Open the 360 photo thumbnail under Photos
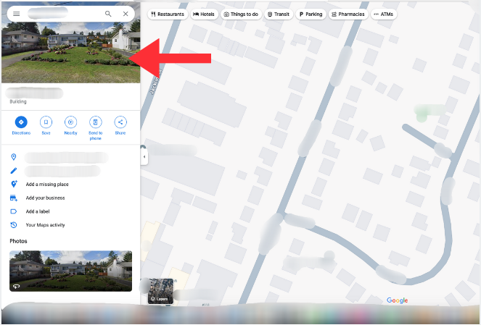The height and width of the screenshot is (325, 481). (x=71, y=271)
